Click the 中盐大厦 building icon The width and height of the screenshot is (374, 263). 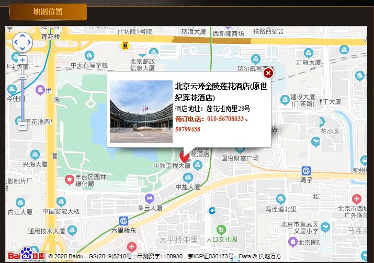click(x=188, y=177)
